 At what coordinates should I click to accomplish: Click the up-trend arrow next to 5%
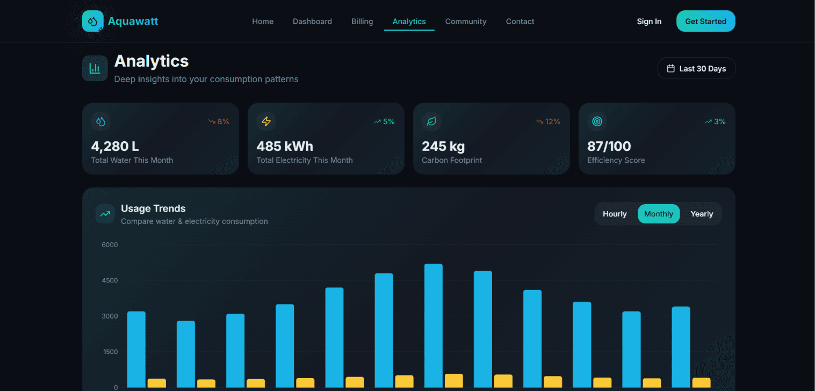(377, 122)
